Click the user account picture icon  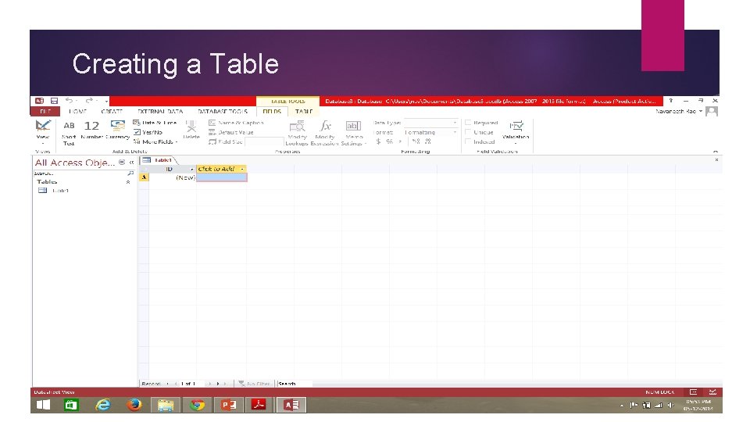pos(712,112)
